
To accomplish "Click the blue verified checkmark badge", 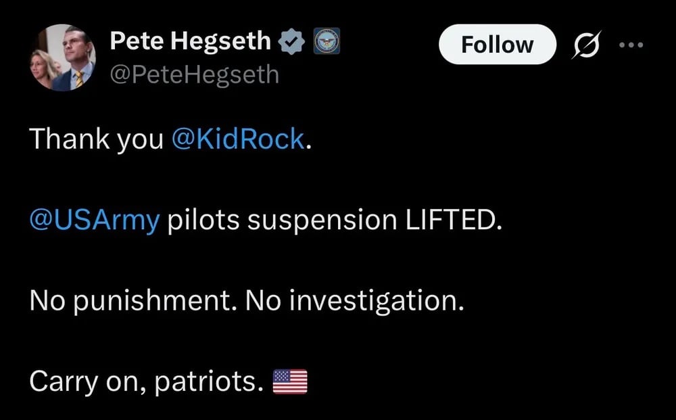I will click(x=291, y=43).
